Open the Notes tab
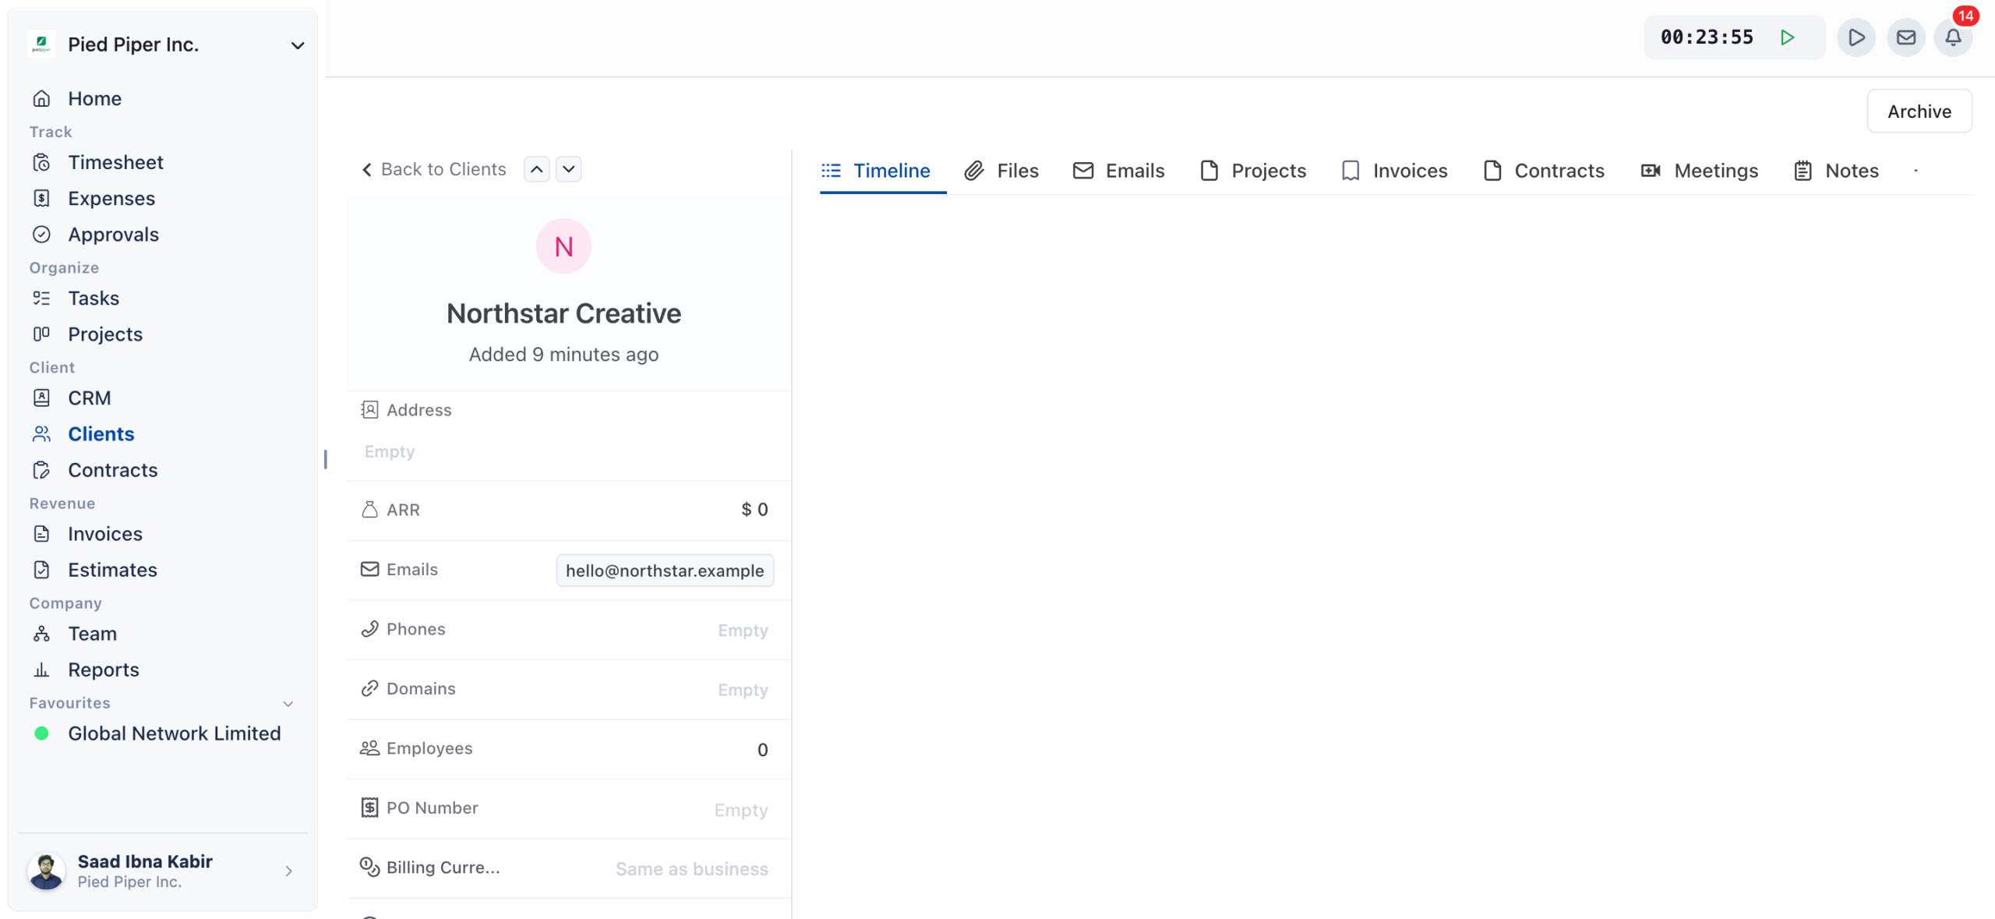Image resolution: width=1995 pixels, height=919 pixels. pos(1836,171)
